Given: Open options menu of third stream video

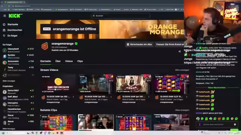Looking at the screenshot, I should pyautogui.click(x=149, y=97).
